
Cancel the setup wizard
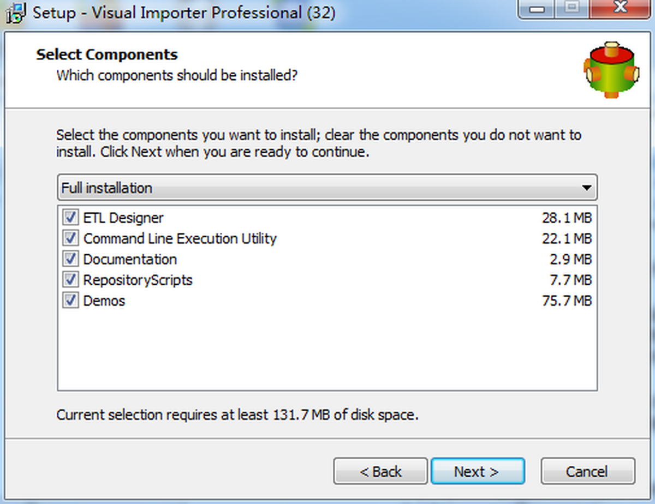click(x=588, y=471)
